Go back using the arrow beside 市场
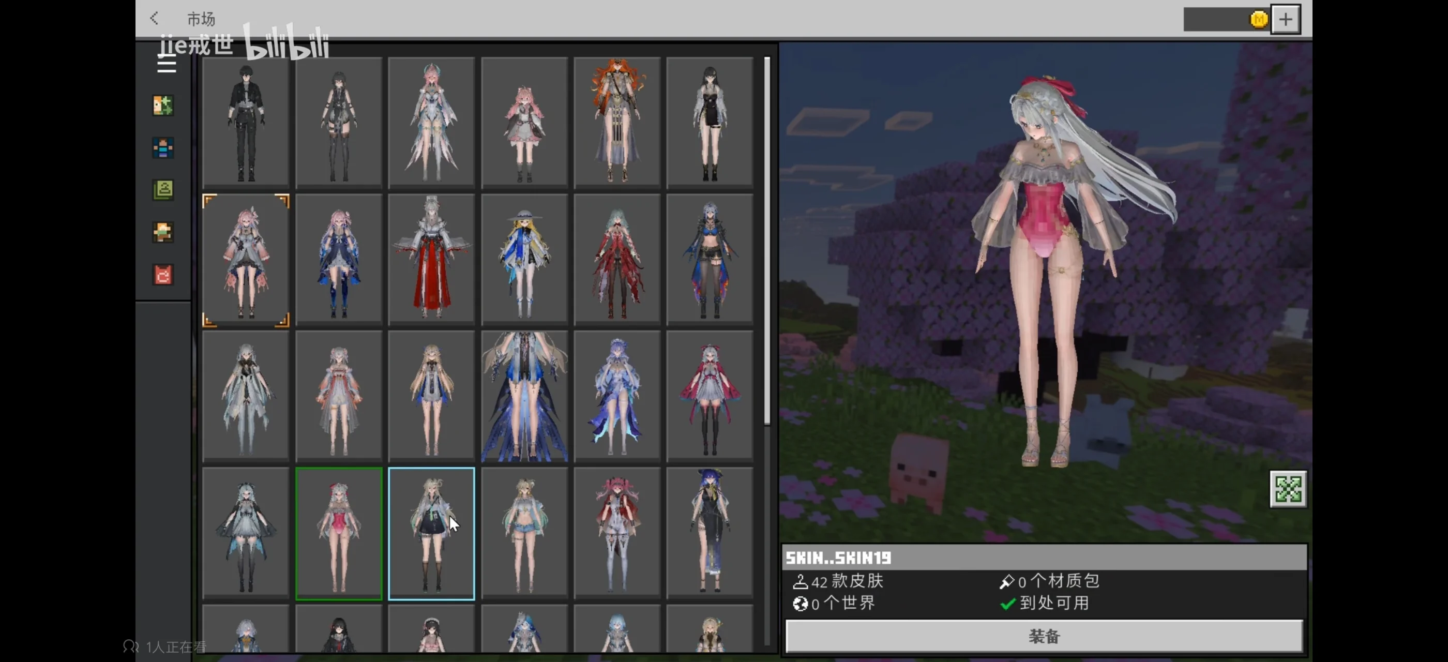The width and height of the screenshot is (1448, 662). (154, 19)
